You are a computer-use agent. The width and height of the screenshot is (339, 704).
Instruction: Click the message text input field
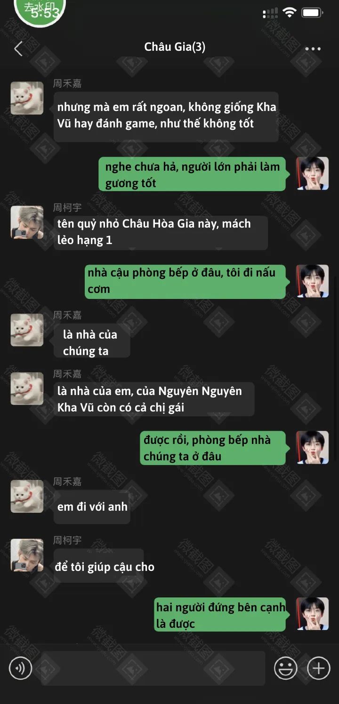point(153,668)
